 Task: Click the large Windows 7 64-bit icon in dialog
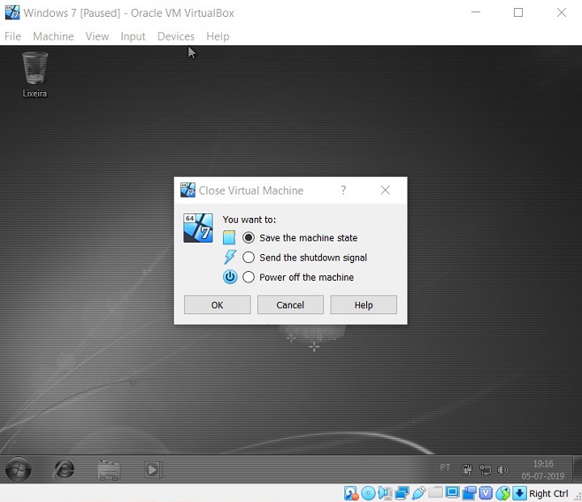click(198, 228)
